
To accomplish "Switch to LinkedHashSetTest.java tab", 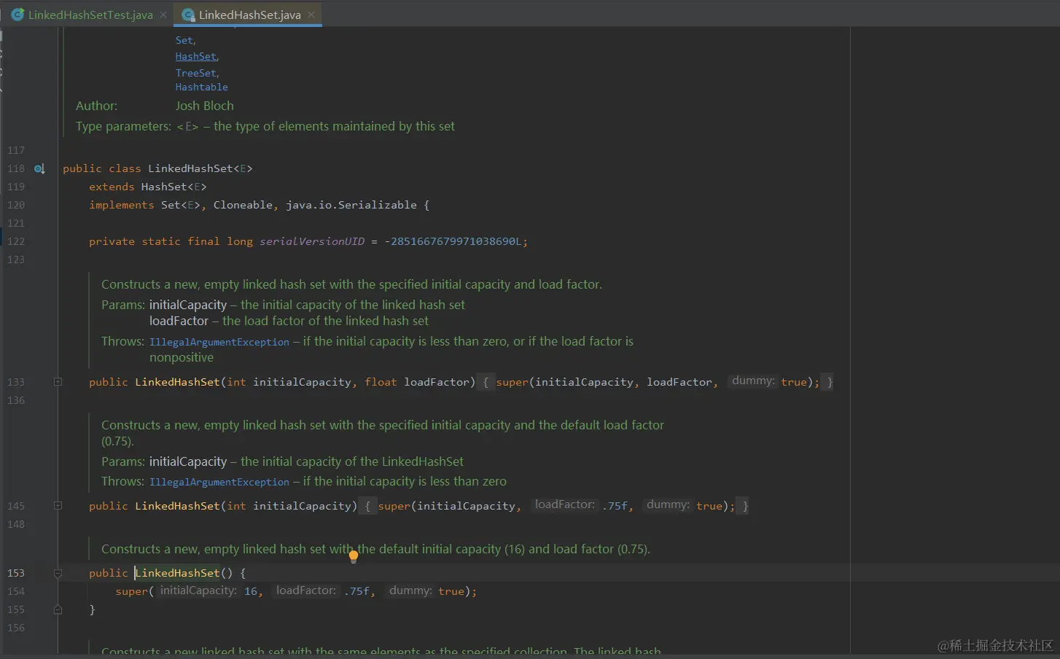I will pyautogui.click(x=90, y=15).
